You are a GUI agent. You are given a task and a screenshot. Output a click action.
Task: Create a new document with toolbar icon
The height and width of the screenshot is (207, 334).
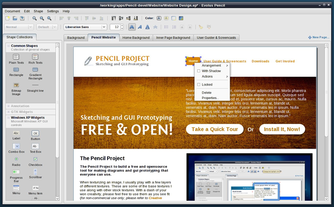[7, 18]
